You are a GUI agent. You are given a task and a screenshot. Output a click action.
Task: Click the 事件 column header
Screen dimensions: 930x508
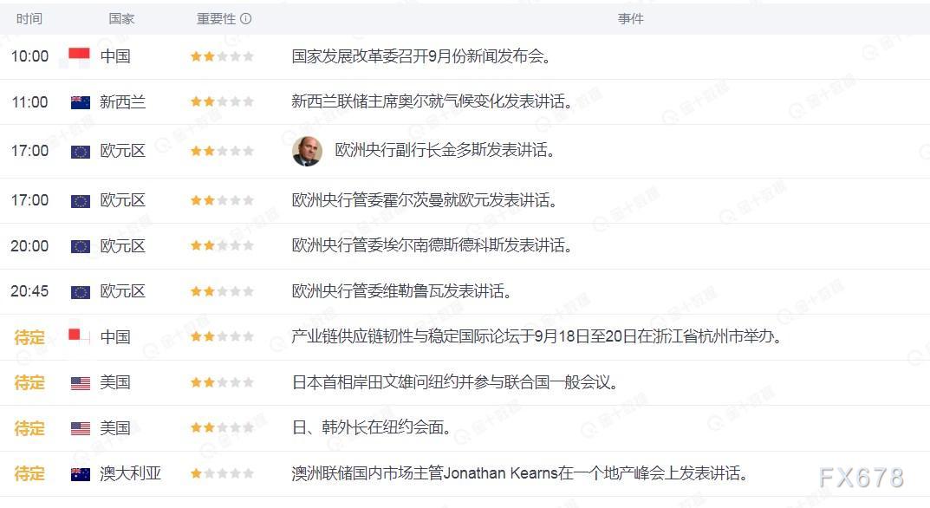(630, 19)
